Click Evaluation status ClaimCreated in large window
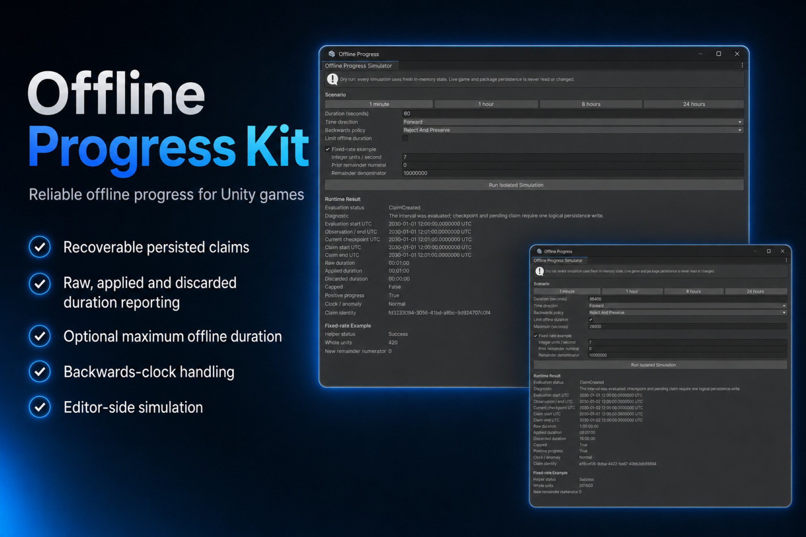This screenshot has width=806, height=537. (404, 207)
